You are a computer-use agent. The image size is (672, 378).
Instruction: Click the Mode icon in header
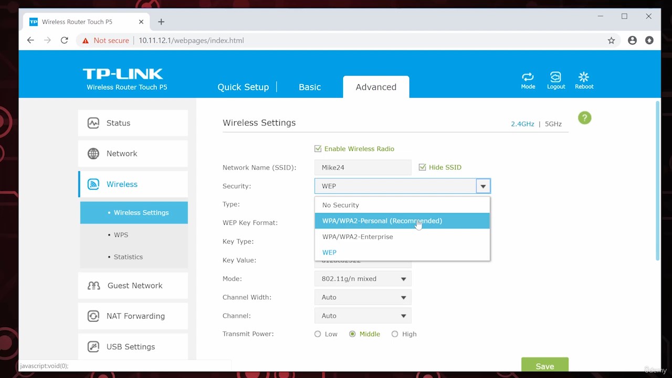pyautogui.click(x=528, y=77)
